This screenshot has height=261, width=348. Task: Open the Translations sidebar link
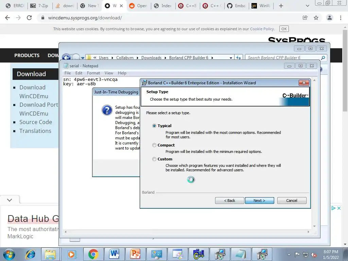click(35, 131)
